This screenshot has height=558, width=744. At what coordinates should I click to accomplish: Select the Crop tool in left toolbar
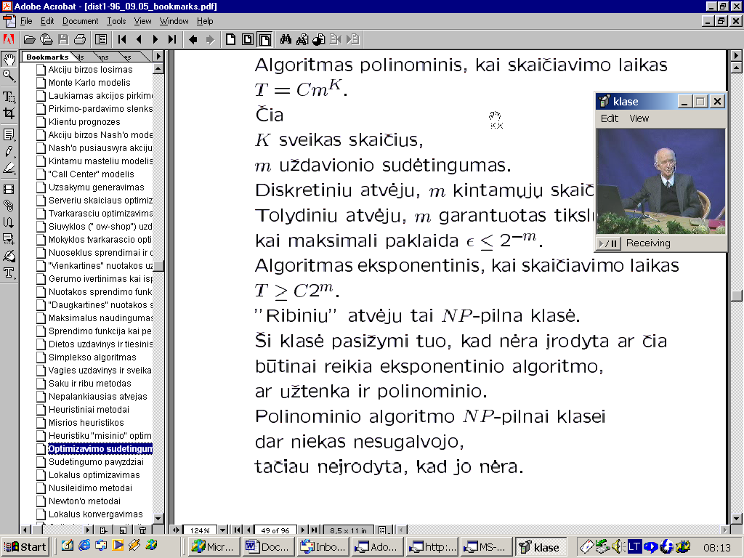[9, 113]
